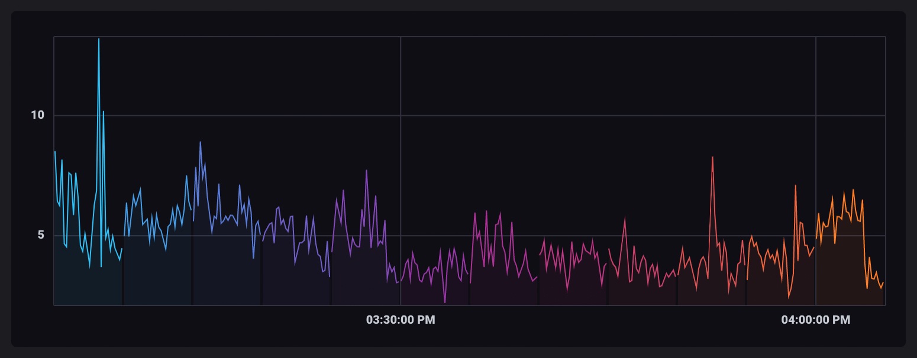Viewport: 917px width, 358px height.
Task: Click the pink peak midway between time labels
Action: pos(625,218)
